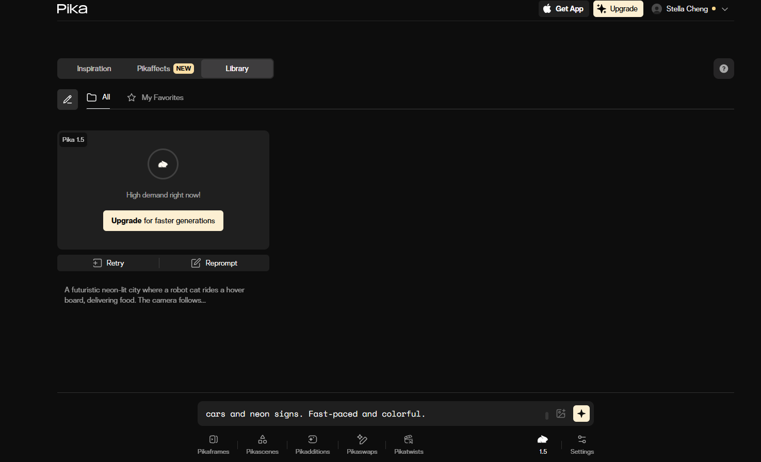Attach an image with the image upload icon
The height and width of the screenshot is (462, 761).
point(561,414)
